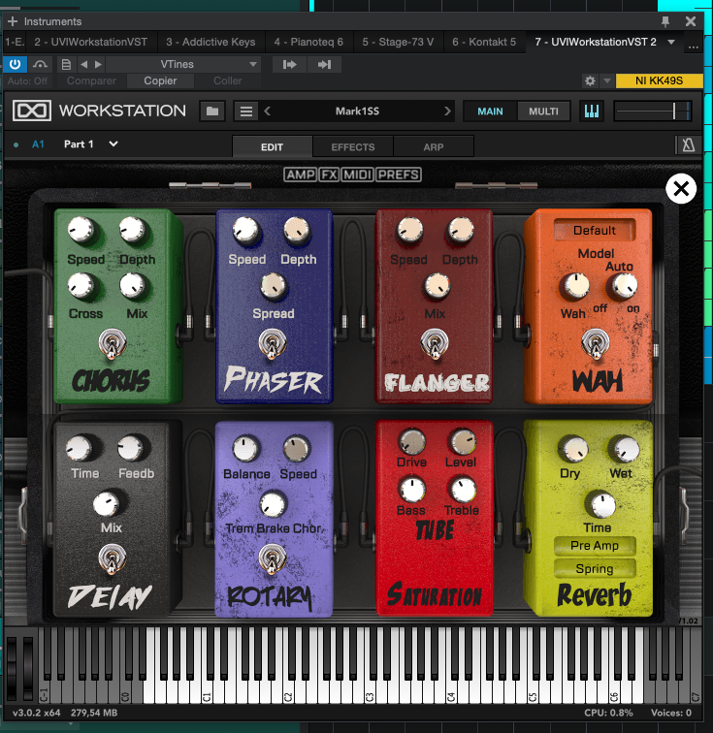Open the AMP page
Image resolution: width=713 pixels, height=733 pixels.
point(301,175)
